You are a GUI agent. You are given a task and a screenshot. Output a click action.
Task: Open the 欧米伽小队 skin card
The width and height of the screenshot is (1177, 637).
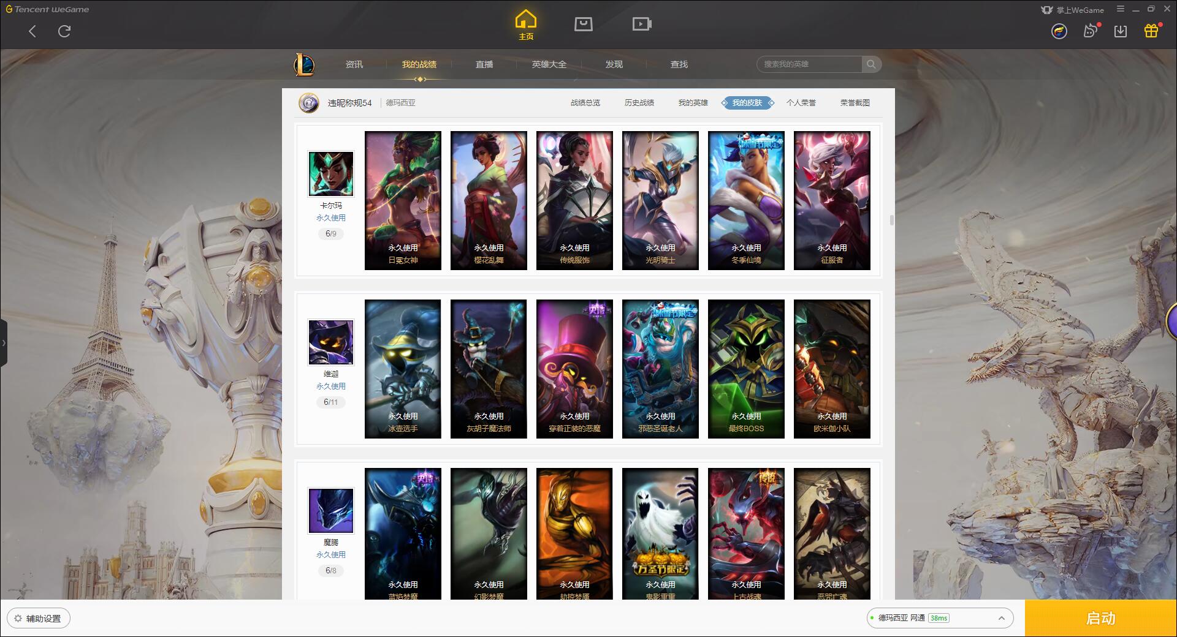(832, 369)
